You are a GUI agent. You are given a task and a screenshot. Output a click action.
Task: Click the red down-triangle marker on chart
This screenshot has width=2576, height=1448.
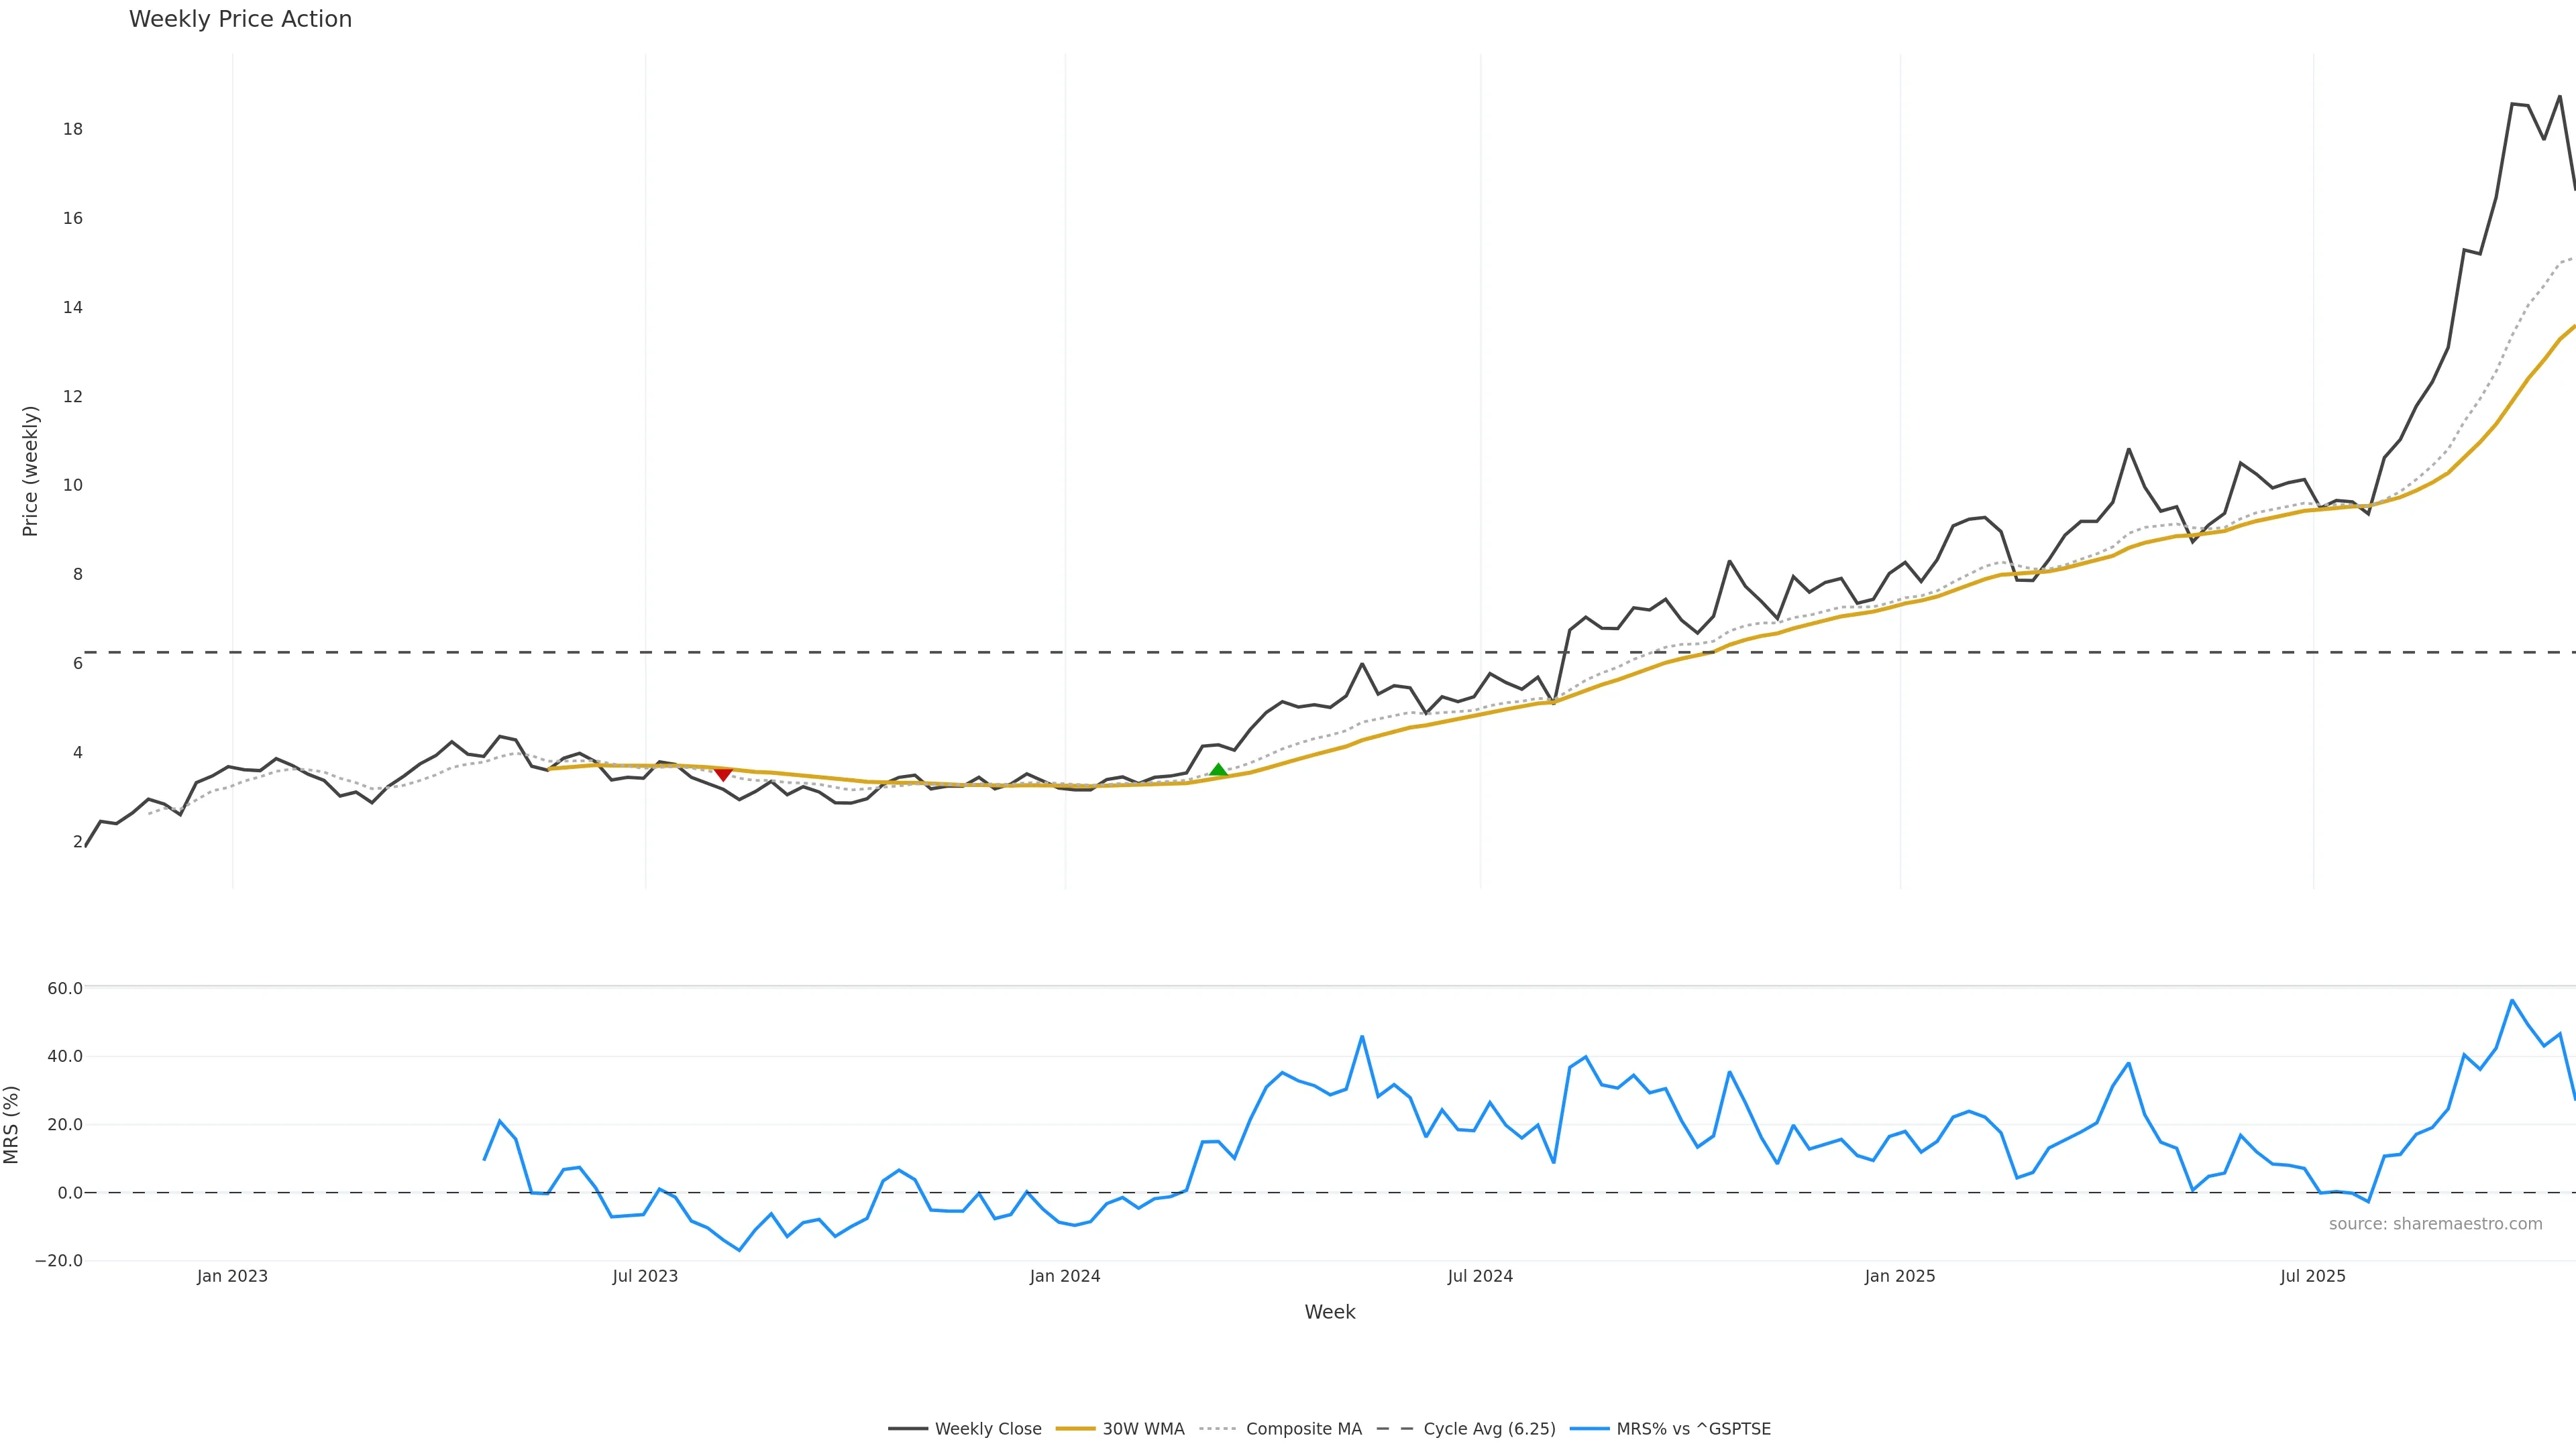[x=723, y=774]
